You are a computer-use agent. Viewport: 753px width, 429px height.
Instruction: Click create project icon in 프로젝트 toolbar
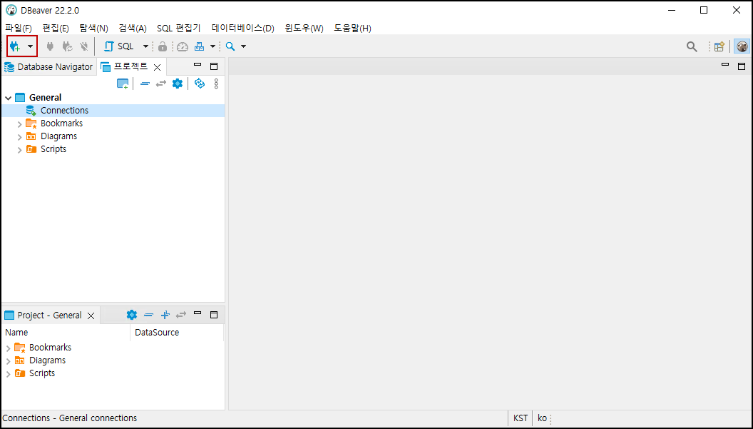click(x=123, y=84)
